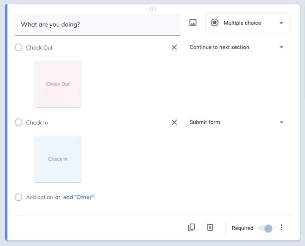Select the Check Out radio button

tap(19, 47)
